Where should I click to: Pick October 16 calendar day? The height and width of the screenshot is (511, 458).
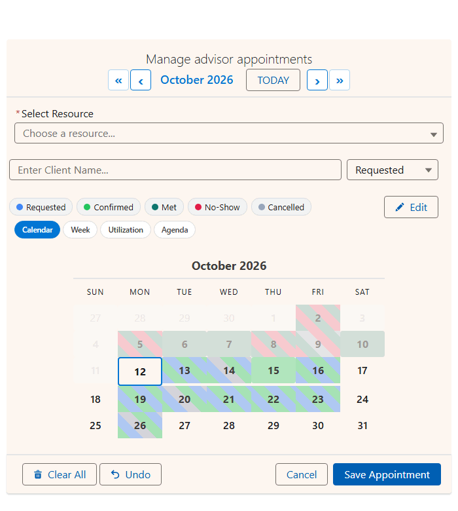tap(318, 371)
